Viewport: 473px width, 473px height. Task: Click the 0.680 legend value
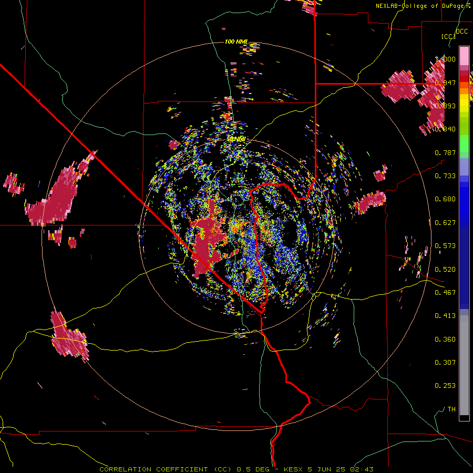pyautogui.click(x=445, y=199)
